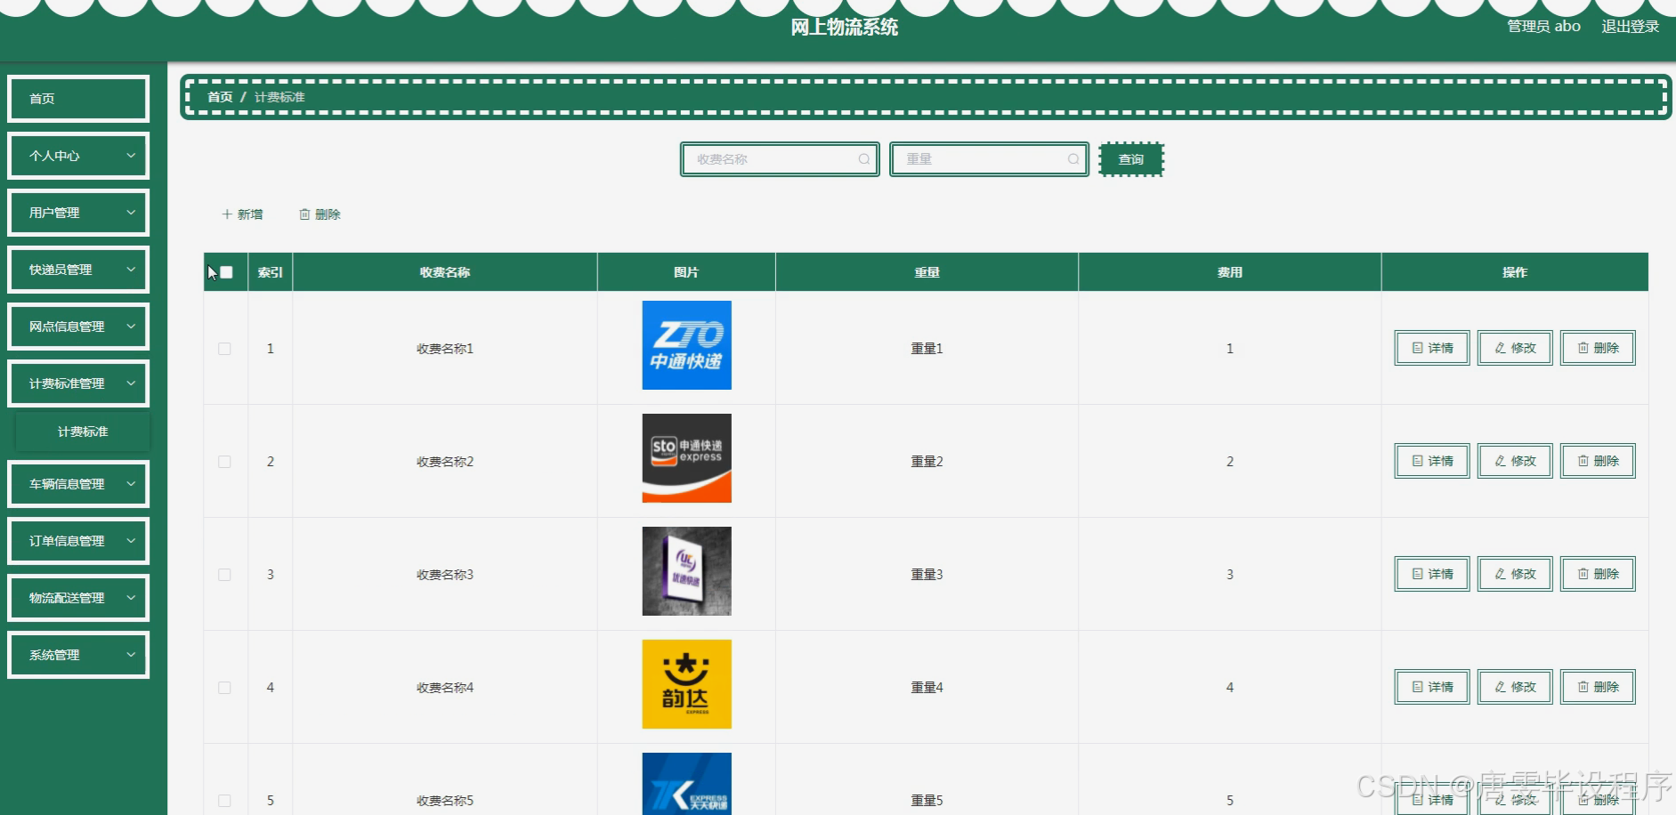Click 删除 for row 收费名称3
The image size is (1676, 815).
coord(1598,574)
